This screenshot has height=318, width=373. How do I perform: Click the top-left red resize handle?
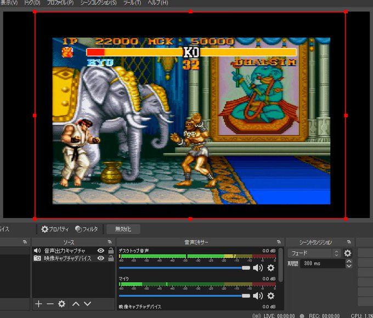[35, 12]
